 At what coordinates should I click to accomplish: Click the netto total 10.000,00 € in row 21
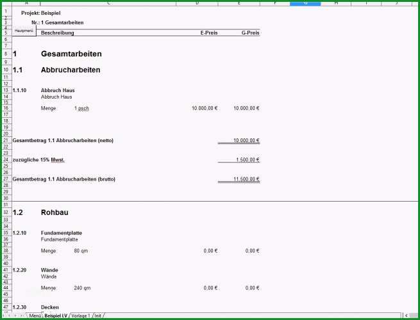coord(246,140)
